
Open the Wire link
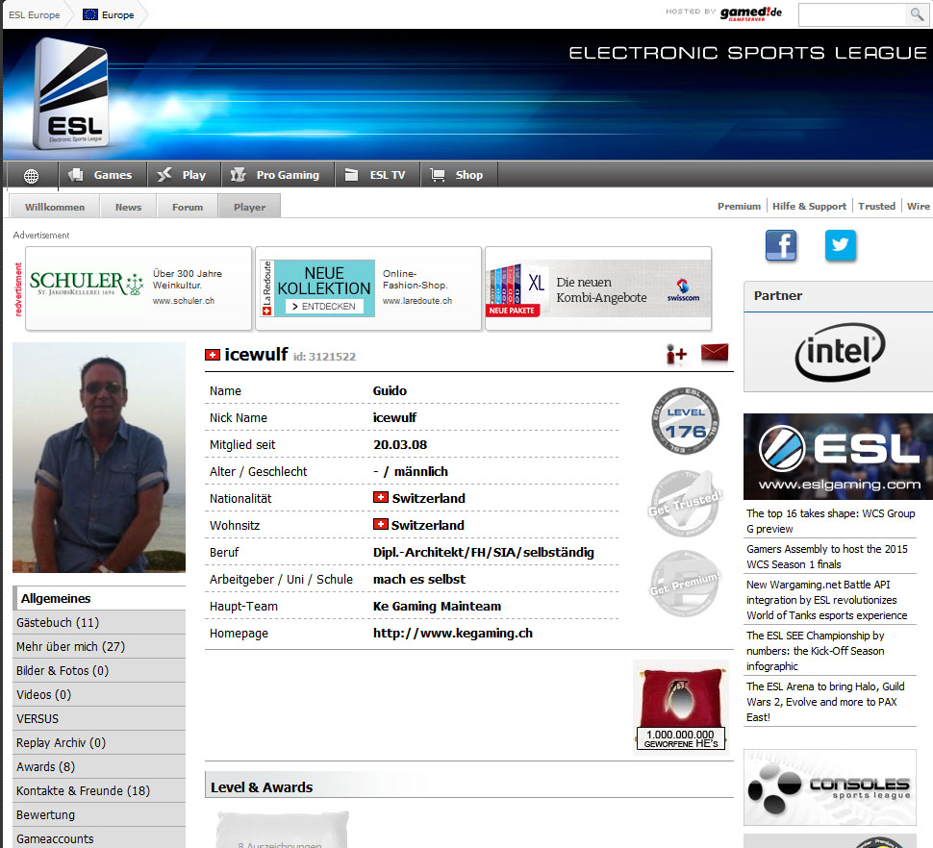tap(919, 207)
